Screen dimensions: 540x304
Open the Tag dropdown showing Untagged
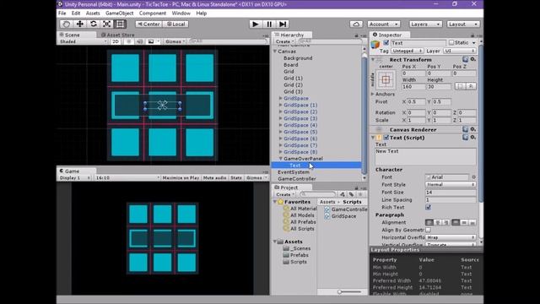pyautogui.click(x=407, y=51)
